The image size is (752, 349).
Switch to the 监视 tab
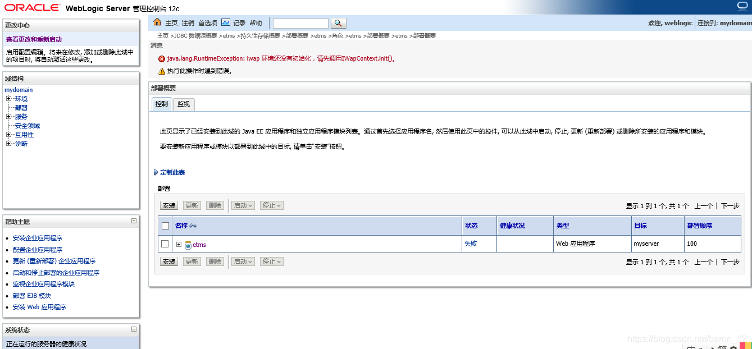tap(184, 104)
